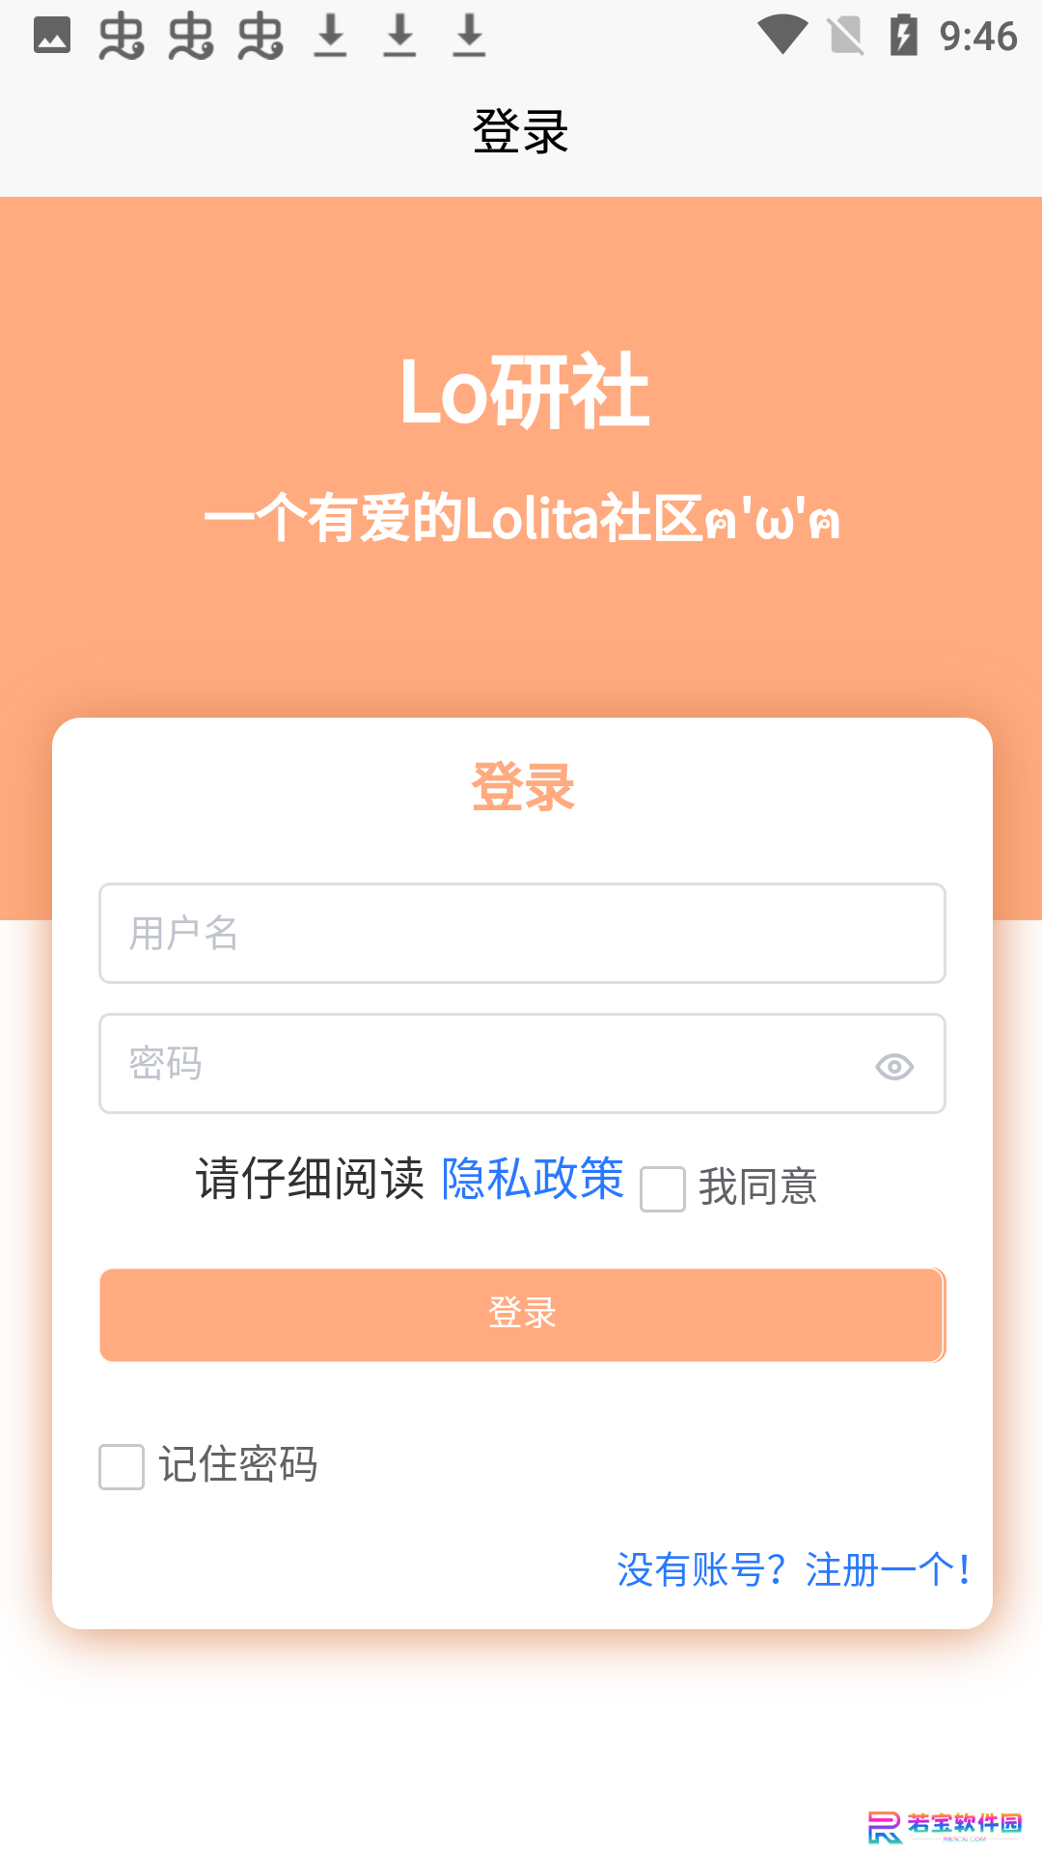Tap the 登录 page title header
The image size is (1042, 1852).
click(x=521, y=131)
